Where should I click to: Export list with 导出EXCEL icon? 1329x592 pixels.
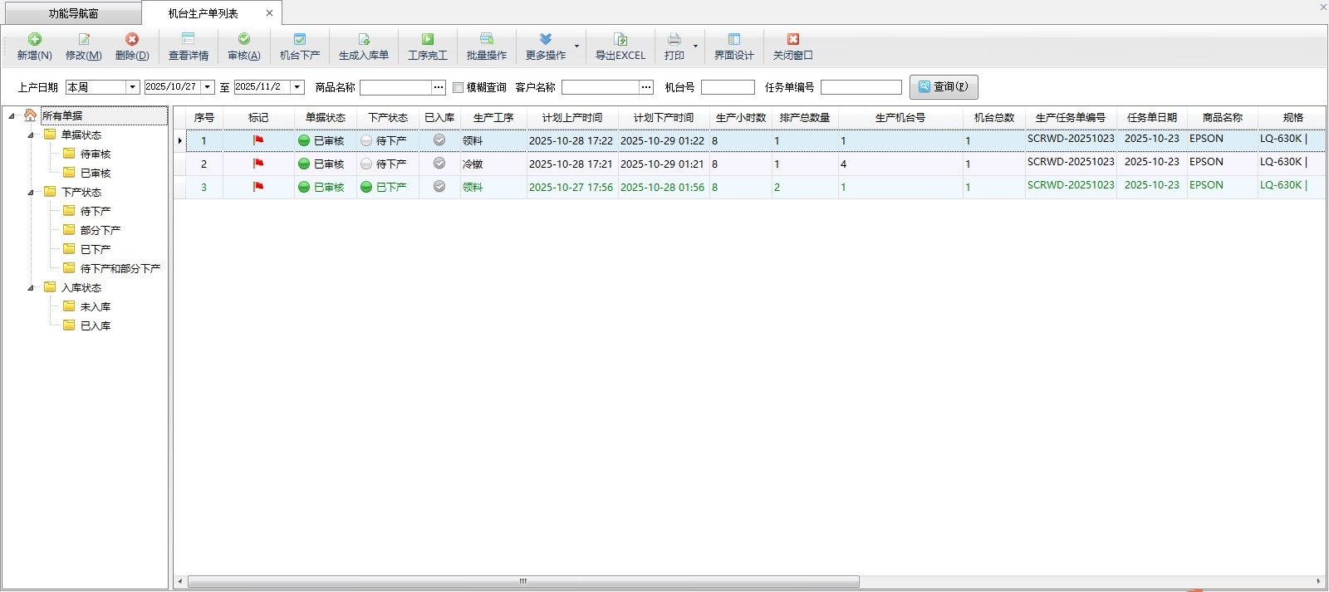point(620,39)
